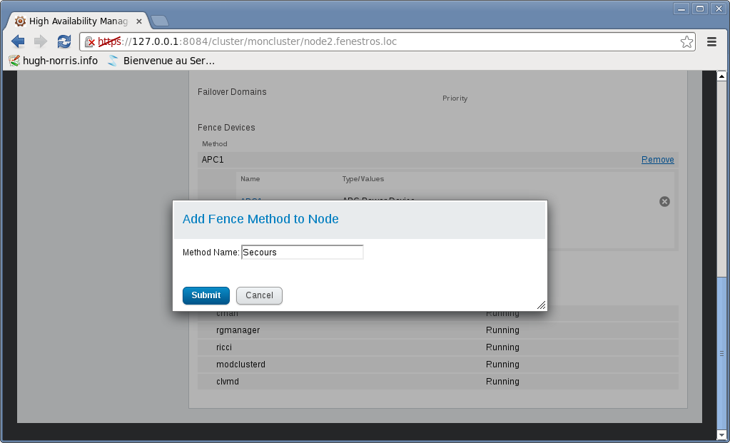Reload the current page
Screen dimensions: 730x443
point(64,41)
